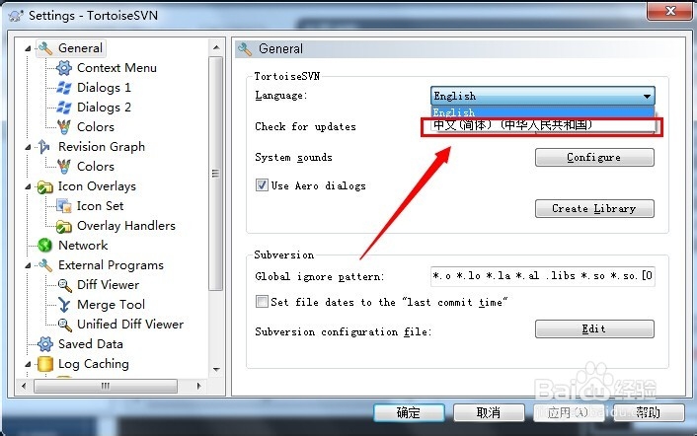
Task: Click the 应用 (Apply) button
Action: 569,413
